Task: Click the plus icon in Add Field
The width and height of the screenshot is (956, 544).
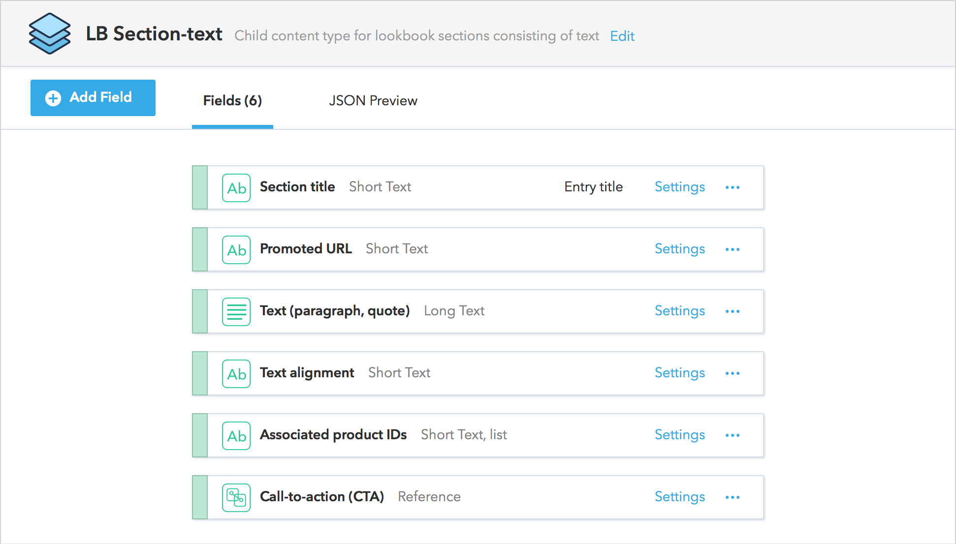Action: (x=53, y=98)
